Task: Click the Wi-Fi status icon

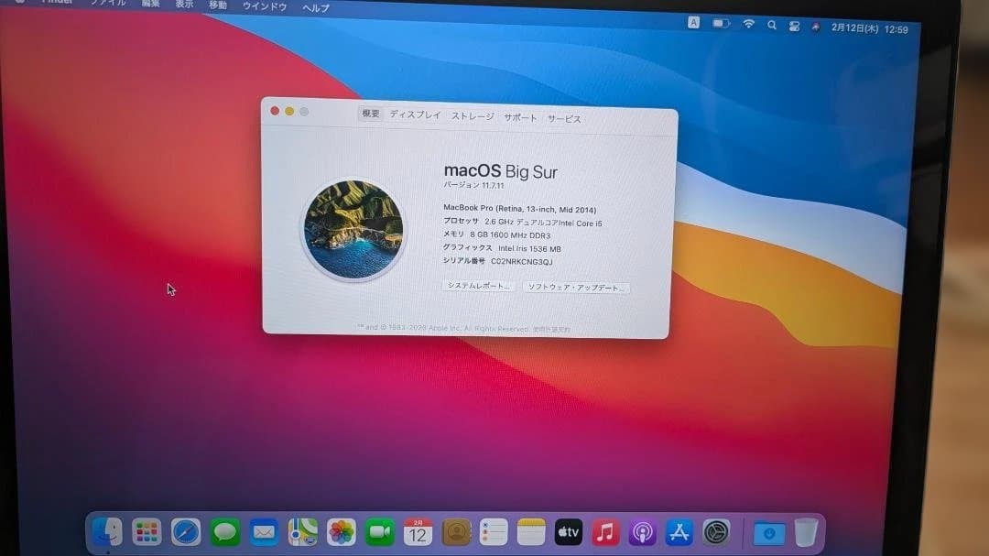Action: (749, 23)
